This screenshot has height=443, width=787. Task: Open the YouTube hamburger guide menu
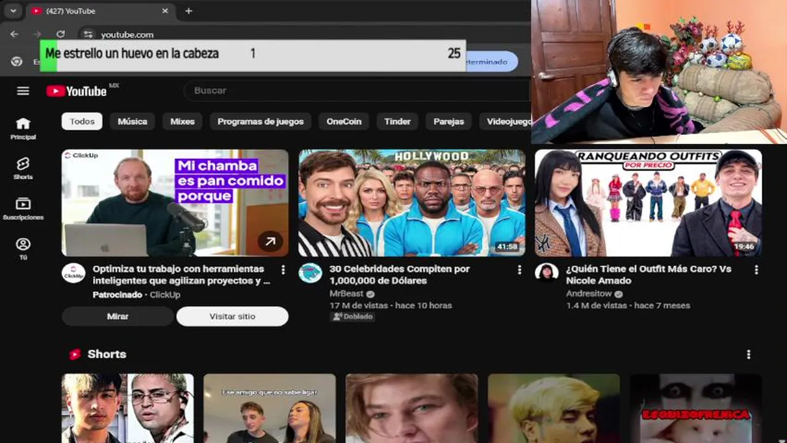coord(23,91)
